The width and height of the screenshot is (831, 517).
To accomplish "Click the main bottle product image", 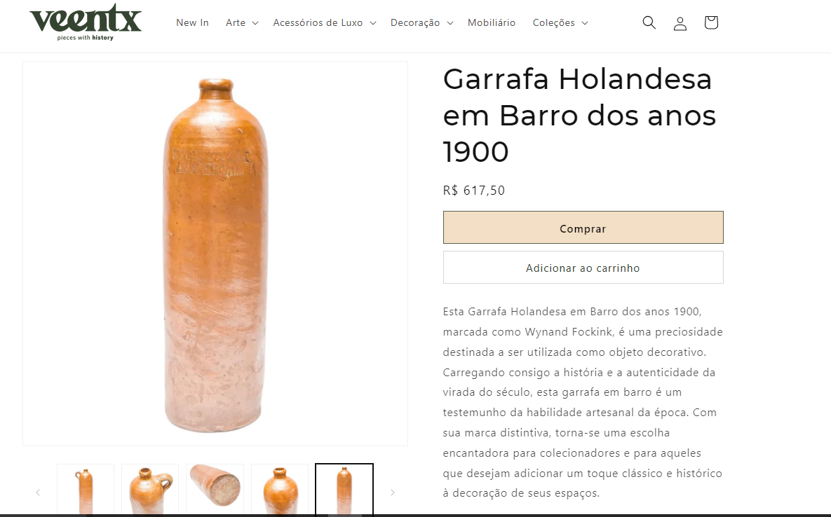I will 215,254.
